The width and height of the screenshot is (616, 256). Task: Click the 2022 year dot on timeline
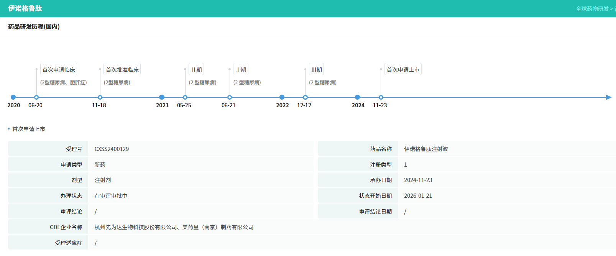point(282,97)
